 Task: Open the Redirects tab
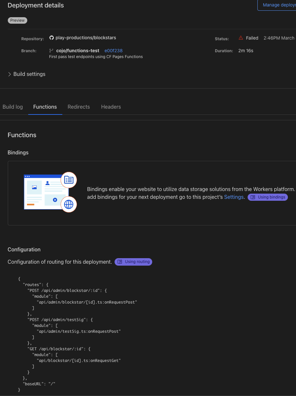tap(79, 107)
